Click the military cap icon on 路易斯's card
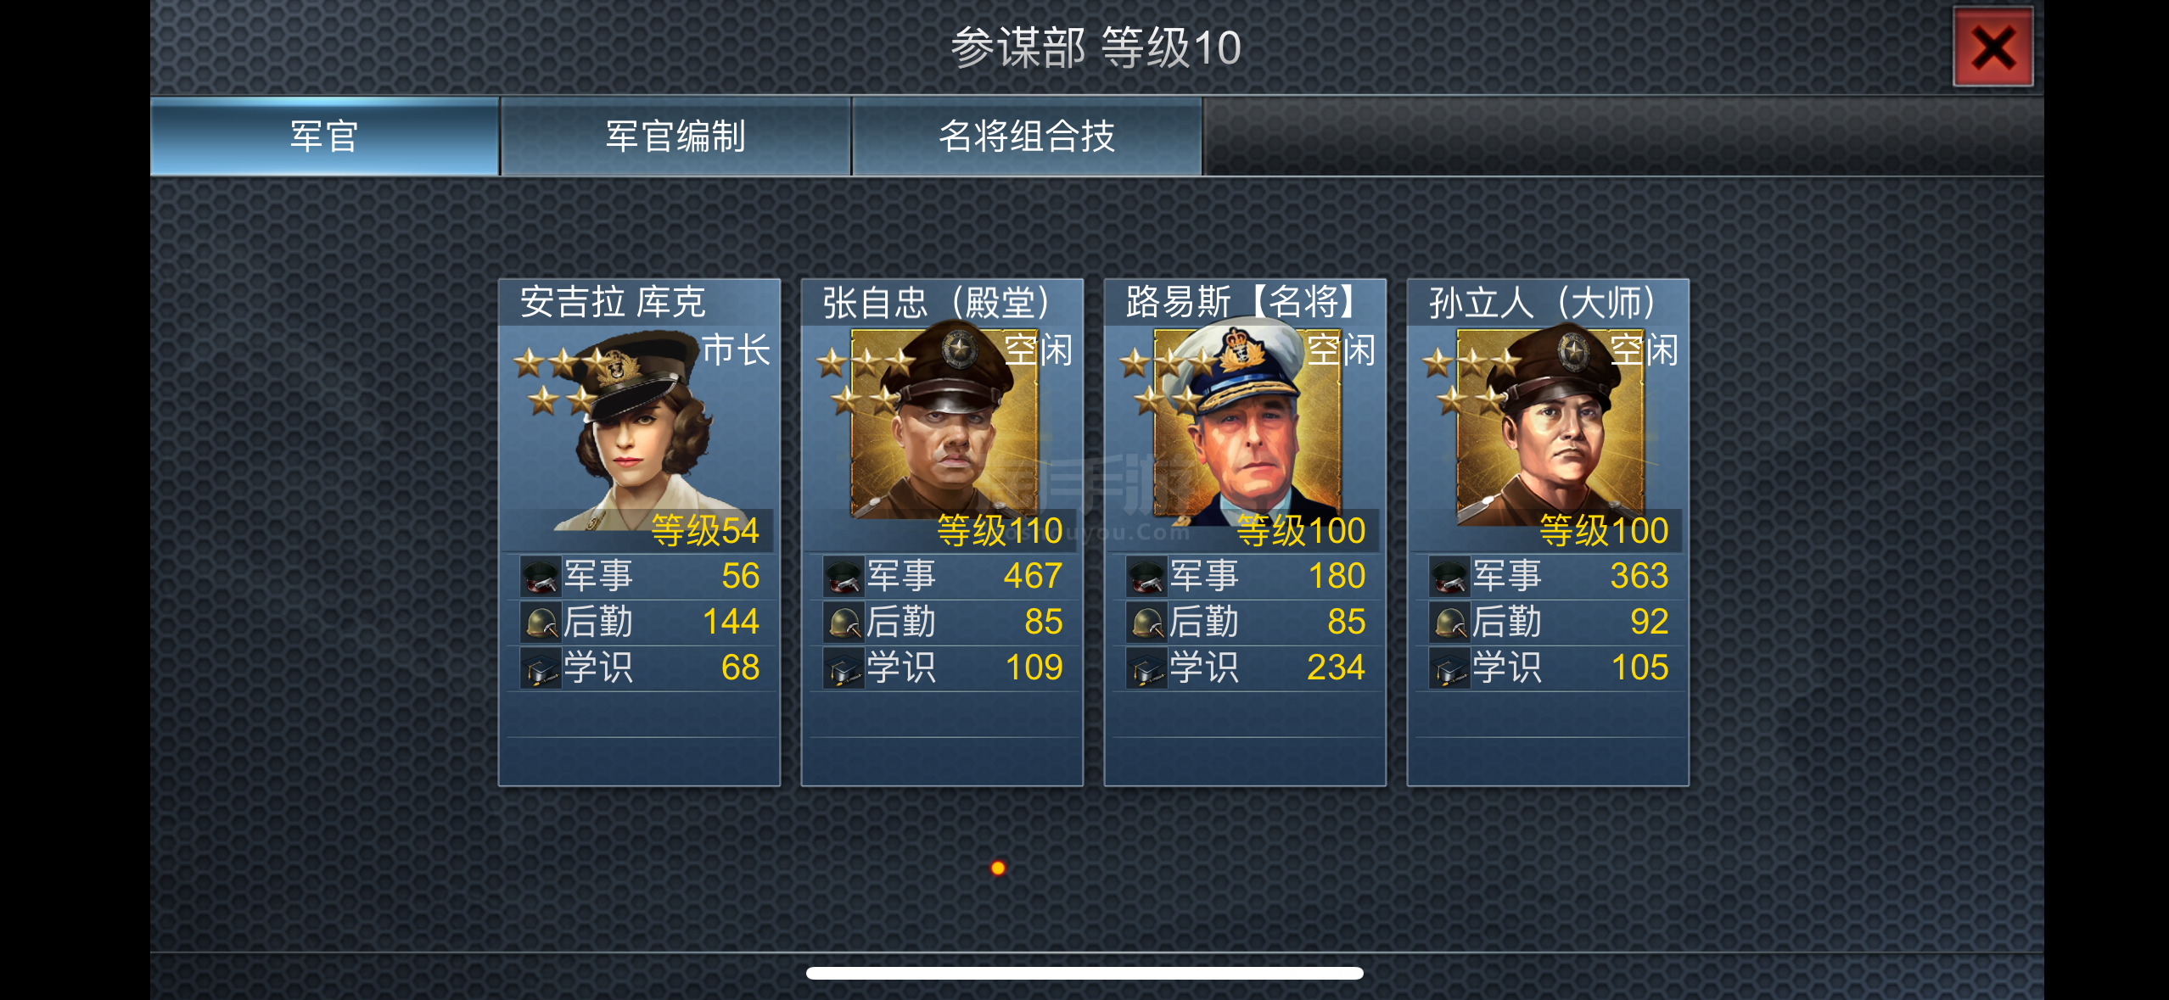 [x=1146, y=577]
